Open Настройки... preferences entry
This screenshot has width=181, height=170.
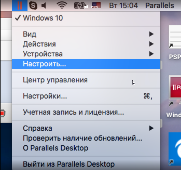tap(45, 96)
